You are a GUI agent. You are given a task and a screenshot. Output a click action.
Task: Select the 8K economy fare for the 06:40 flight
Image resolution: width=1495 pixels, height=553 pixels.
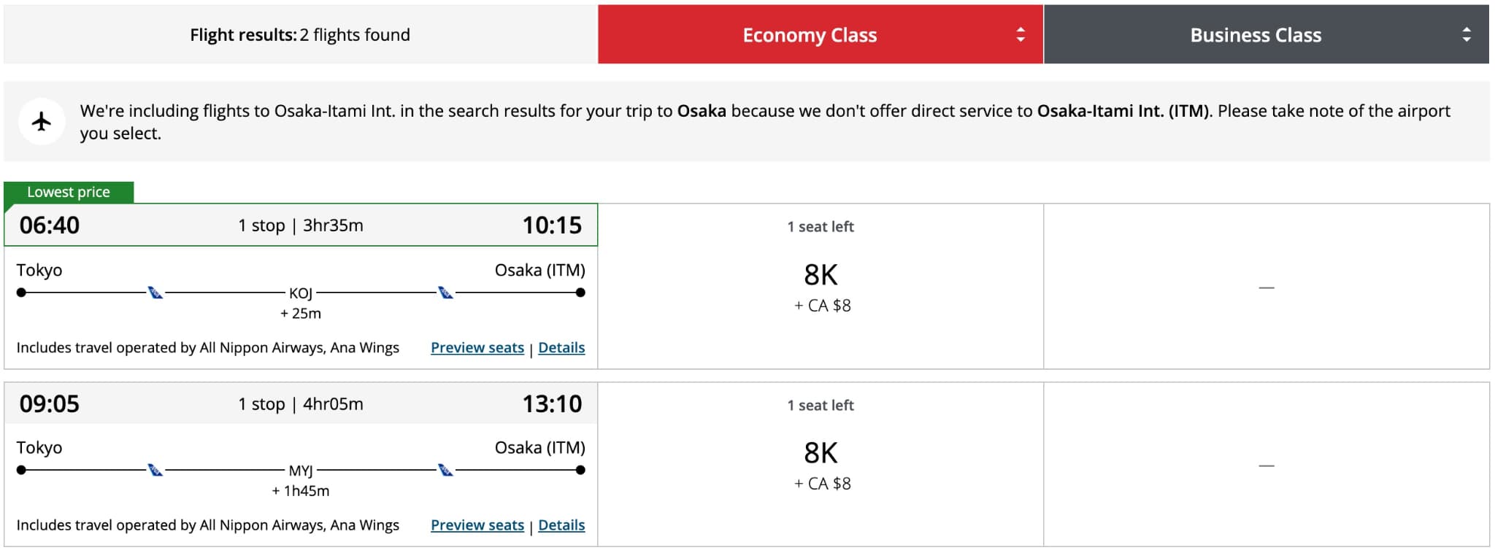click(x=820, y=286)
